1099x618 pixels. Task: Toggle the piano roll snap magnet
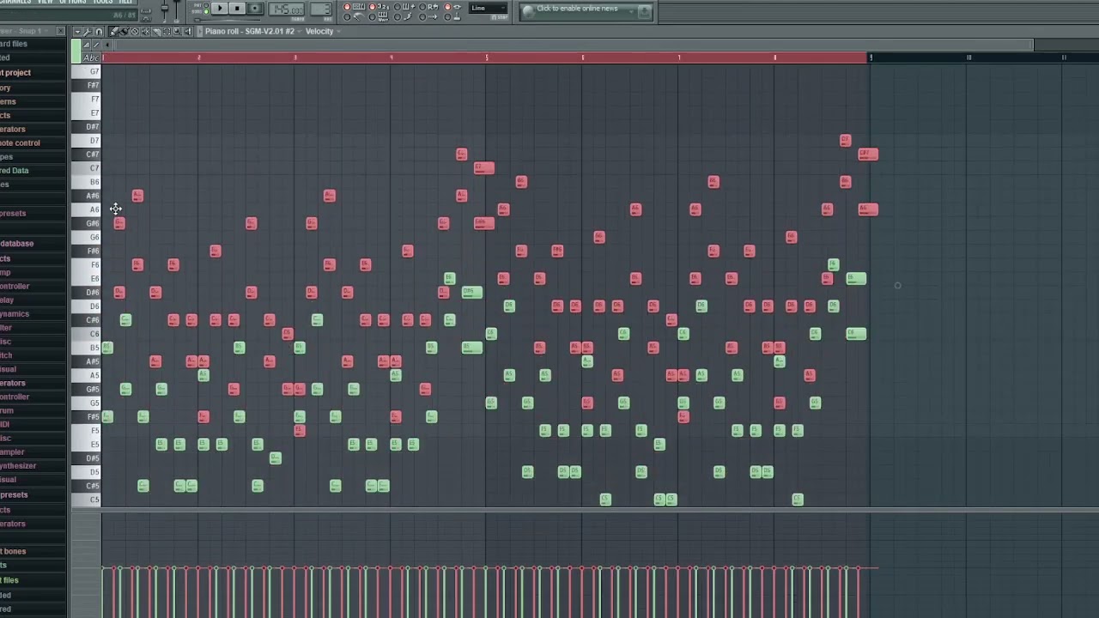pos(99,31)
